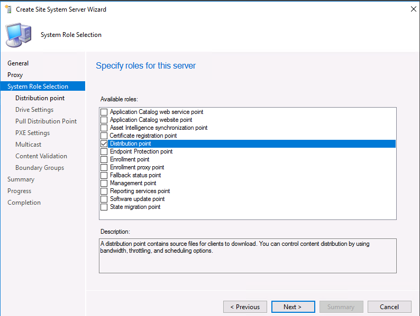Click the Certificate registration point label
Image resolution: width=420 pixels, height=316 pixels.
143,136
